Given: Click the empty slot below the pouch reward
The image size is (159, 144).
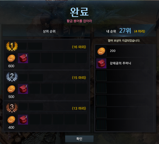Looking at the screenshot, I should tap(101, 76).
